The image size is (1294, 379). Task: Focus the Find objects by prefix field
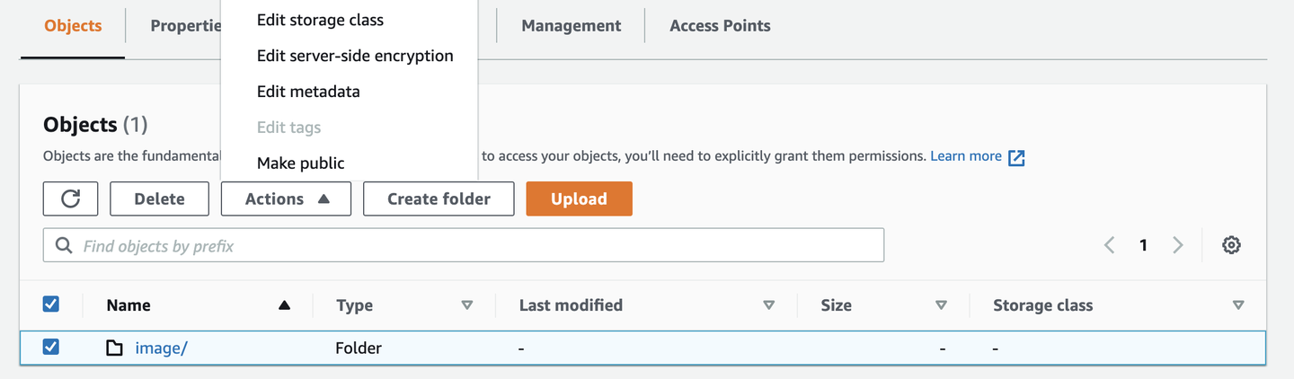click(x=476, y=245)
